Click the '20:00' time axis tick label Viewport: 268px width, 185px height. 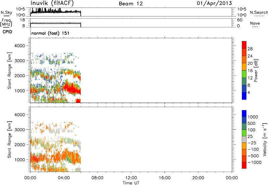198,178
